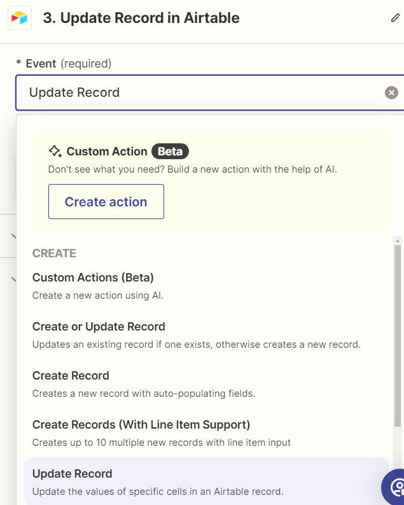Click the scrollbar up arrow in the list
Screen dimensions: 404x505
coord(398,241)
